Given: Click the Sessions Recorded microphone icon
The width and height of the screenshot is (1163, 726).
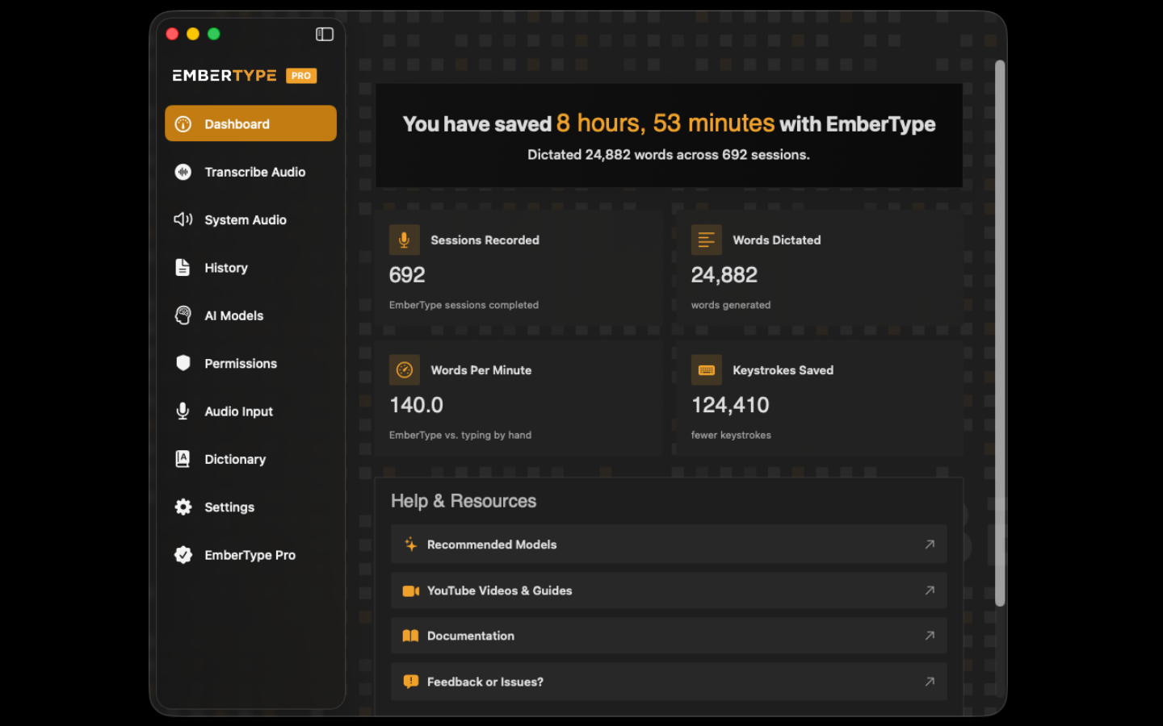Looking at the screenshot, I should (404, 240).
